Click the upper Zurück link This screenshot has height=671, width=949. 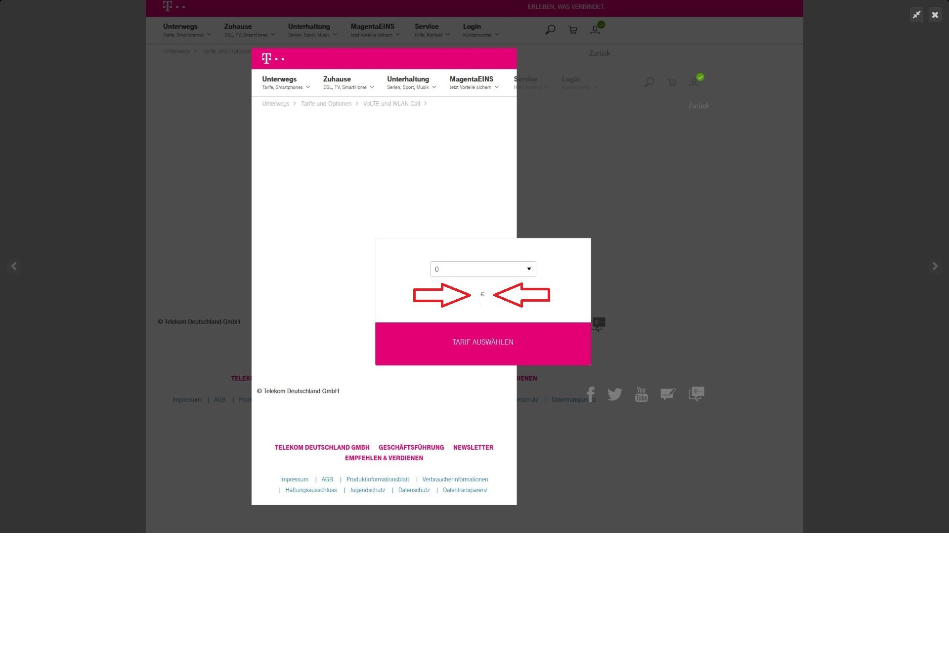pos(600,53)
